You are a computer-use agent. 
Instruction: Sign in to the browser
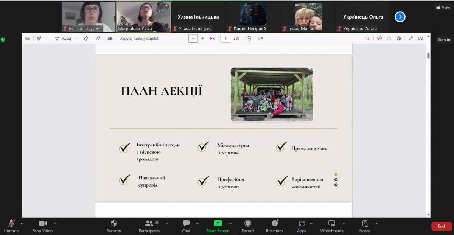[443, 39]
